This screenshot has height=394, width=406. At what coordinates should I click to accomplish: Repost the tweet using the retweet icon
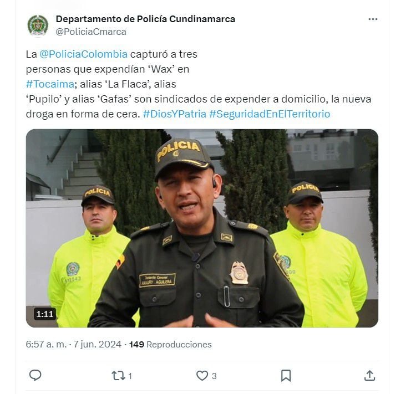118,376
